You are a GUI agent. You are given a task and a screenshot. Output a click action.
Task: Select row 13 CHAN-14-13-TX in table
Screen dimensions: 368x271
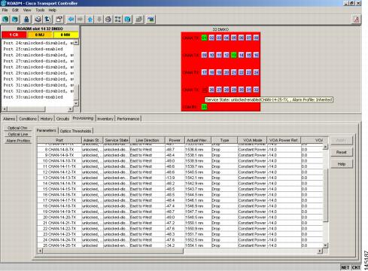click(x=180, y=178)
